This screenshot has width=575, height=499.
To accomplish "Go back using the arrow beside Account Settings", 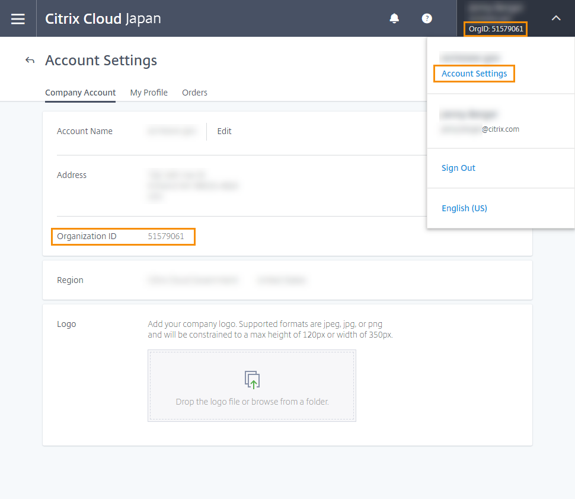I will click(30, 61).
